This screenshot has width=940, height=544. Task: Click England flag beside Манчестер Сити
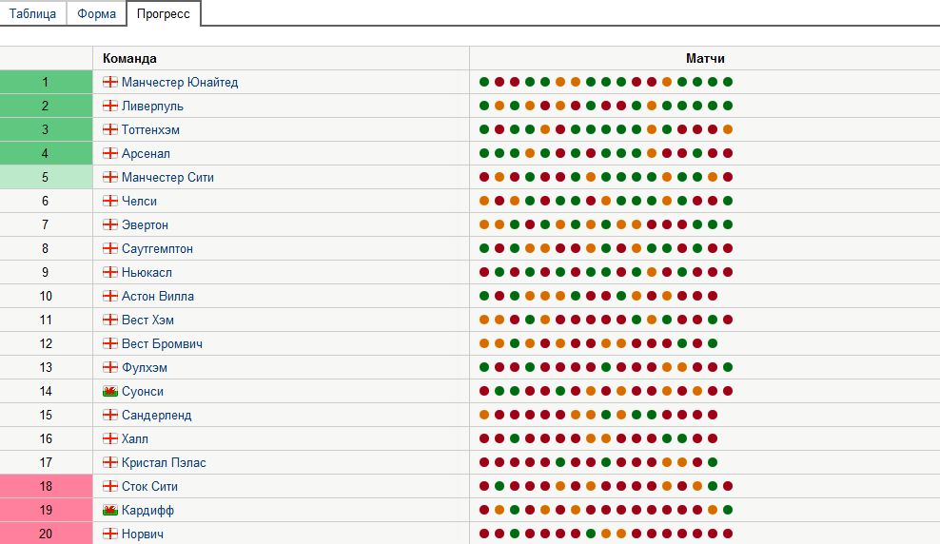coord(110,177)
